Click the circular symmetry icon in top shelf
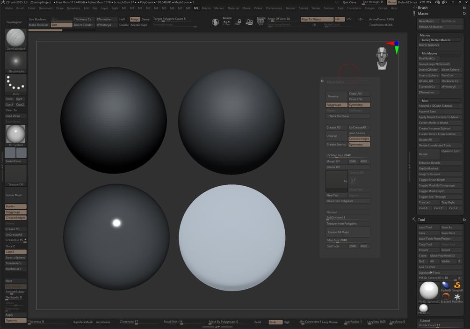This screenshot has height=329, width=470. (215, 22)
